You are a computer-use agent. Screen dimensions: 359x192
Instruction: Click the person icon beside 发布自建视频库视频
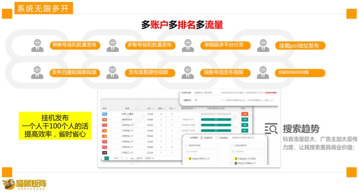(x=37, y=73)
